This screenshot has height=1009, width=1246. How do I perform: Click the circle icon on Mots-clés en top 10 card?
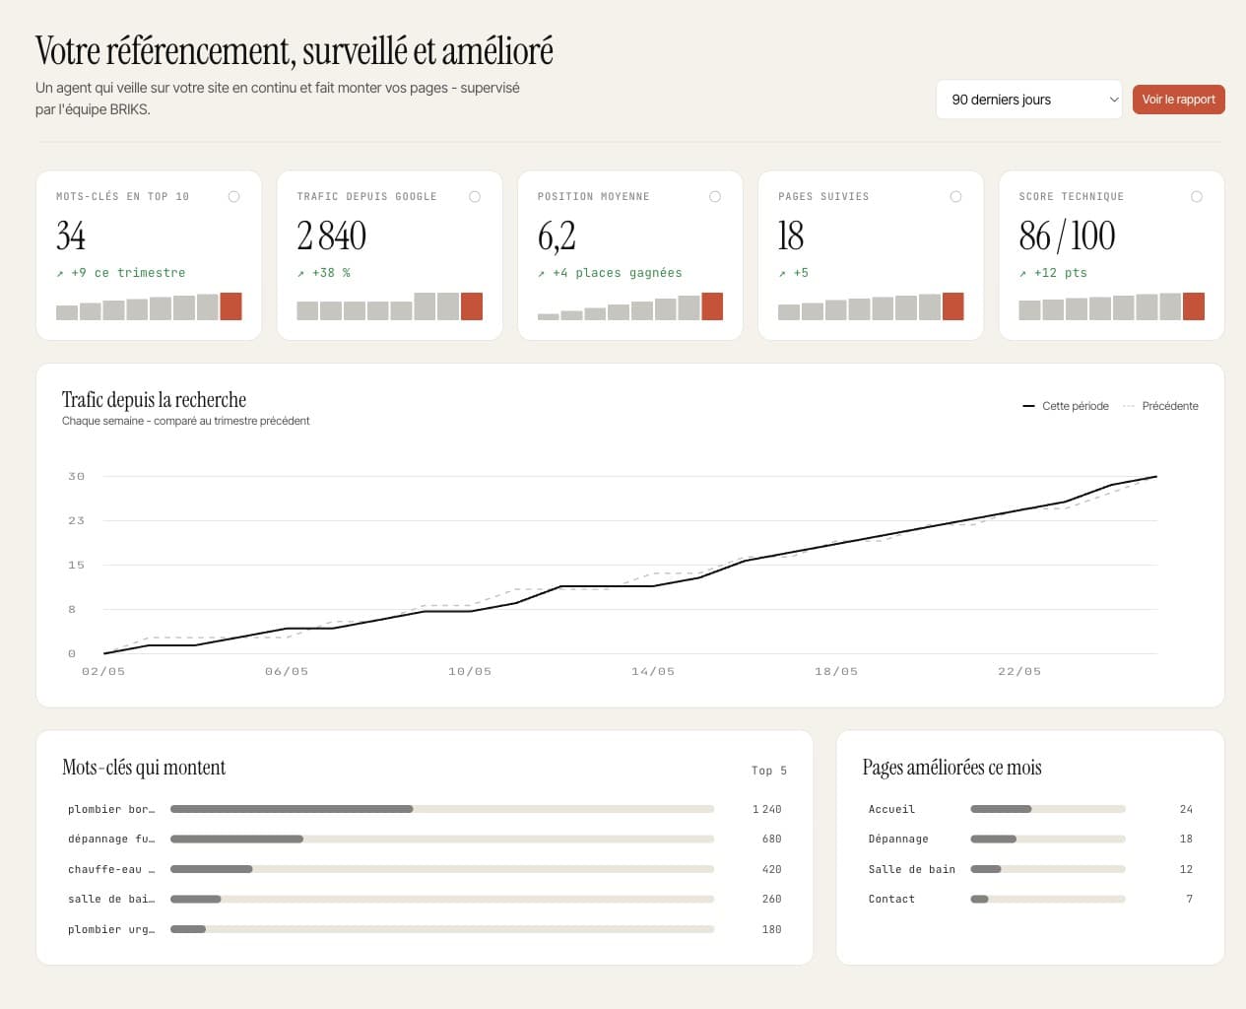coord(233,197)
